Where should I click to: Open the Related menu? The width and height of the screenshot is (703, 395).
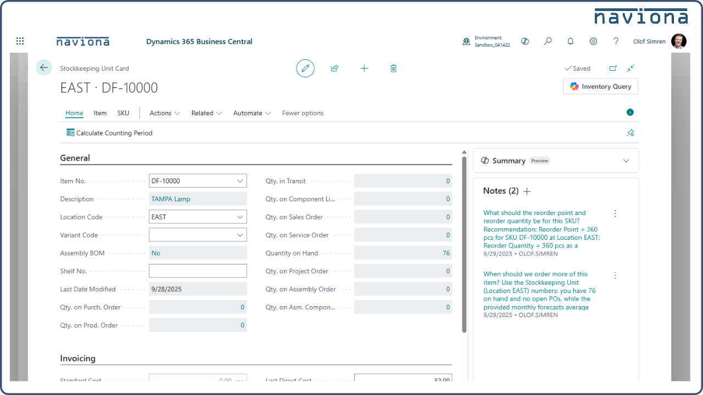207,113
